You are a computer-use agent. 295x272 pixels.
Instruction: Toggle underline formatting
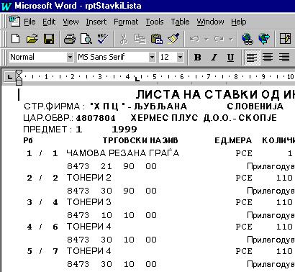point(230,58)
